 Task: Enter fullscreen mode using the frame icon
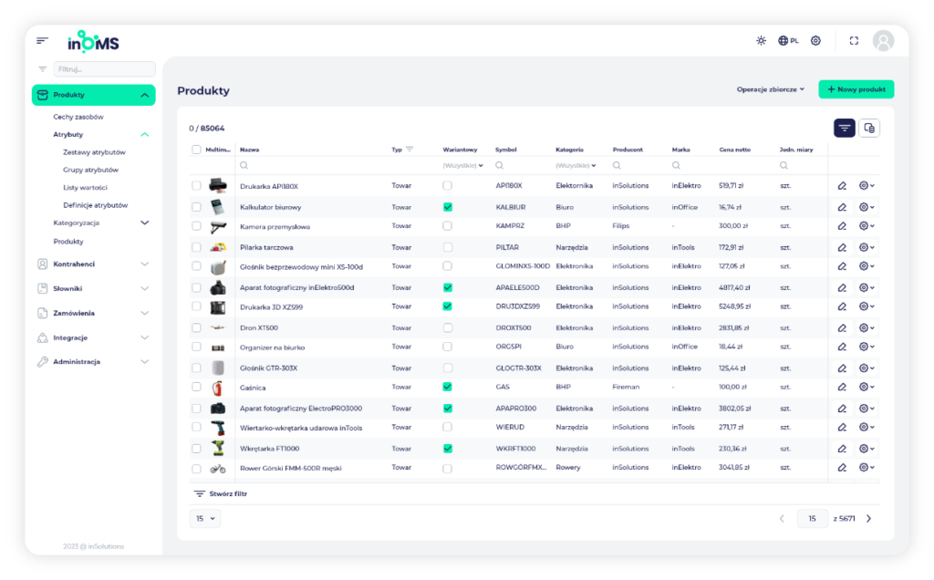click(x=854, y=40)
